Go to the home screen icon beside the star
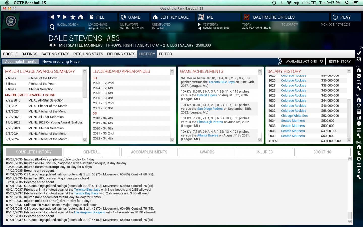Image resolution: width=363 pixels, height=227 pixels. coord(81,17)
